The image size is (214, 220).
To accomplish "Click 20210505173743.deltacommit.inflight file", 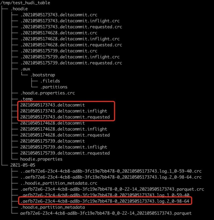I will (x=64, y=111).
